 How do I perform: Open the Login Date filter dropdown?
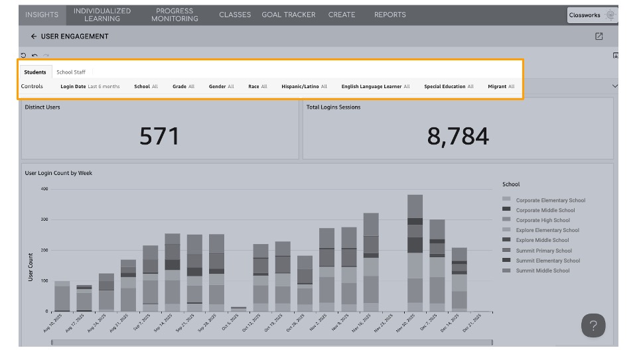coord(90,86)
